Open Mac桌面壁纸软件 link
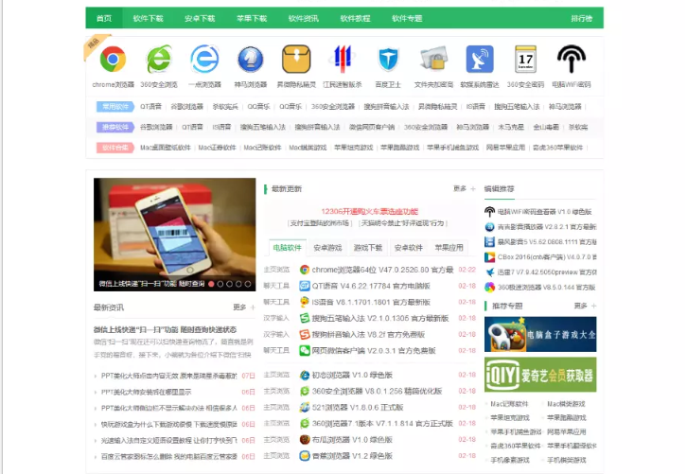The image size is (687, 474). (166, 148)
